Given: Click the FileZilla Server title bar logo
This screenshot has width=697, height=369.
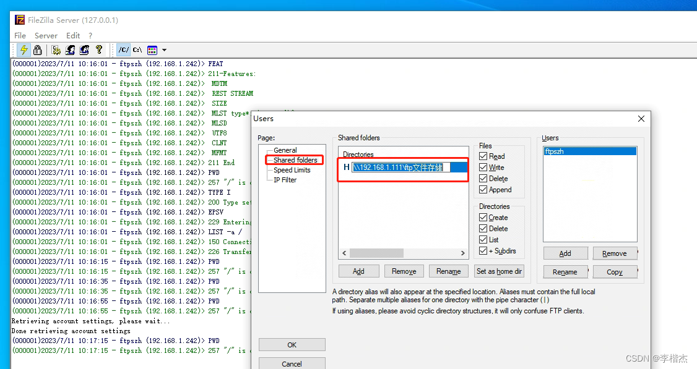Looking at the screenshot, I should 20,20.
